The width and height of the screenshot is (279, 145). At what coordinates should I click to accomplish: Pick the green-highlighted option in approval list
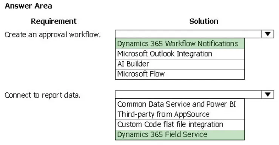[180, 44]
